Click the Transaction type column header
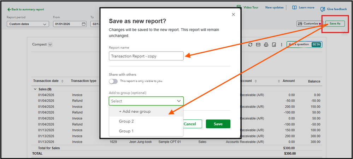Screen dimensions: 353x159 pos(83,81)
